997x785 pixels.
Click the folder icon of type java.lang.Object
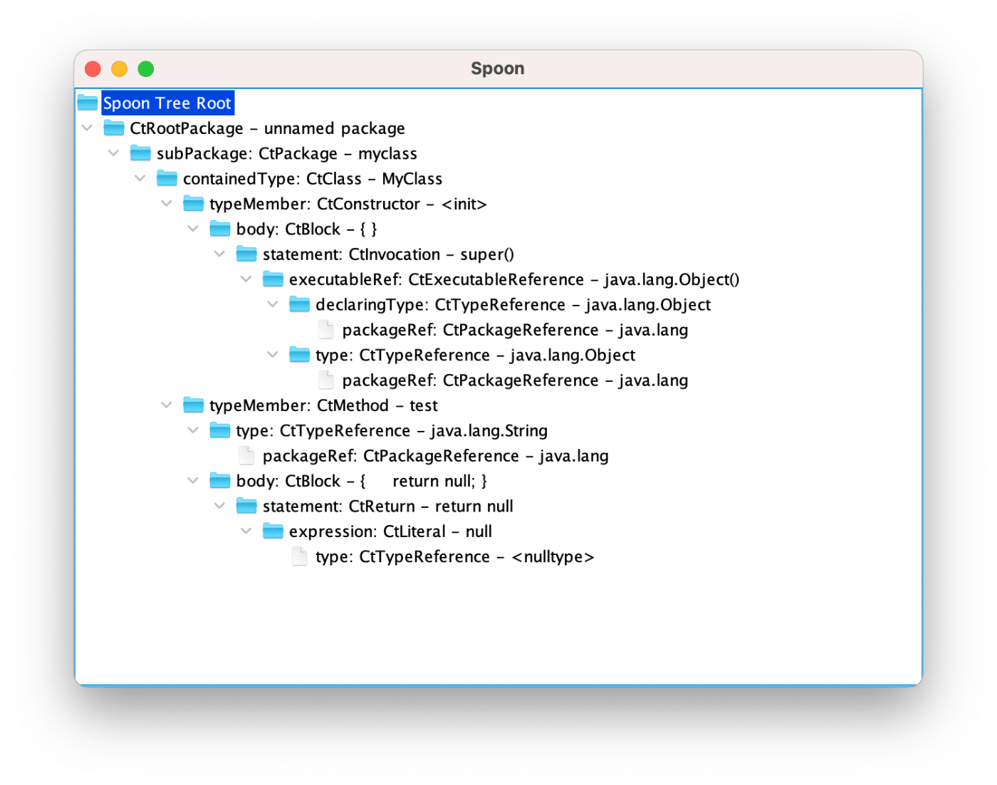300,355
